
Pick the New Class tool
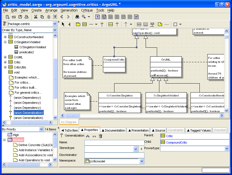click(84, 24)
